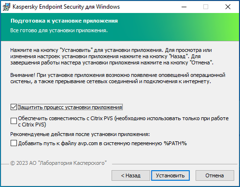Click the label 'Защитить процесс установки приложения'
240x187 pixels.
(x=70, y=107)
